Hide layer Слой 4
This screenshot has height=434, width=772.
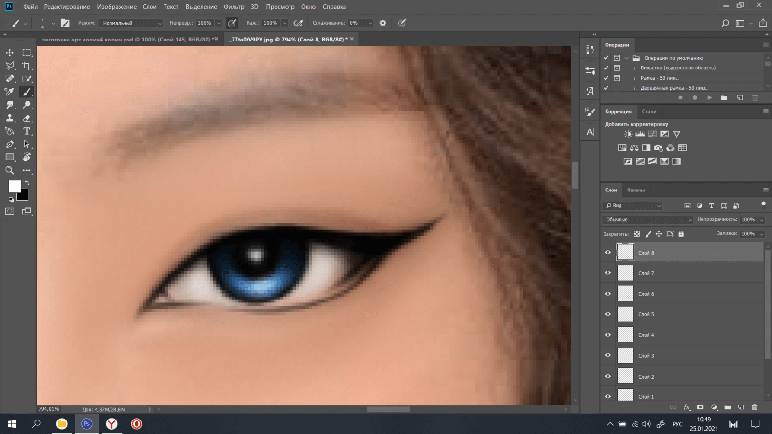[608, 335]
